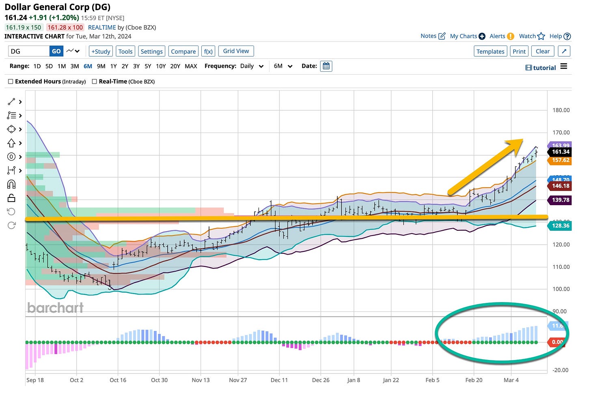
Task: Click the DG symbol input field
Action: [x=29, y=51]
